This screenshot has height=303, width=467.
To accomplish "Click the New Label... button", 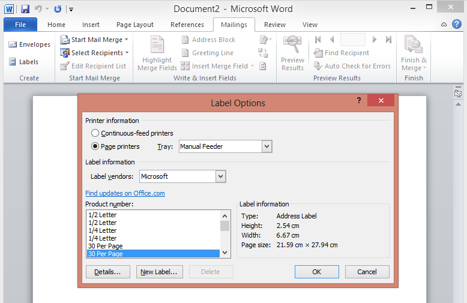I will 159,272.
